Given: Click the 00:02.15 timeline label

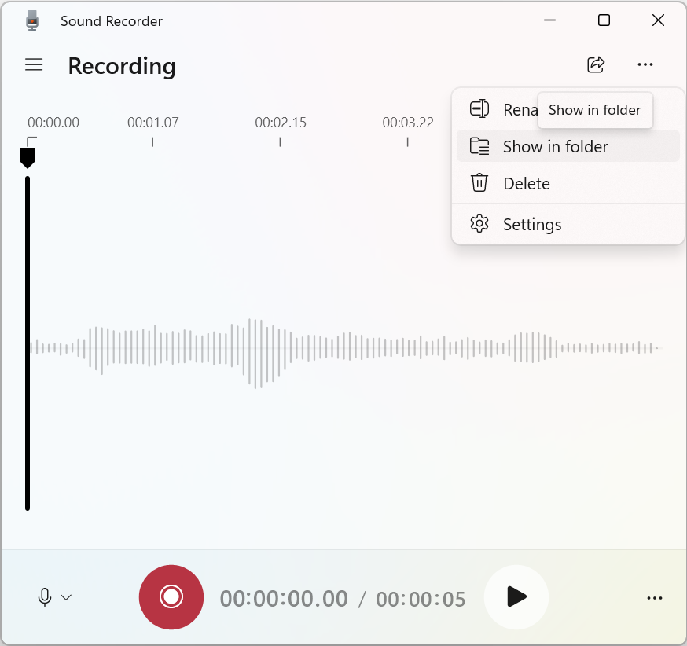Looking at the screenshot, I should (x=281, y=122).
